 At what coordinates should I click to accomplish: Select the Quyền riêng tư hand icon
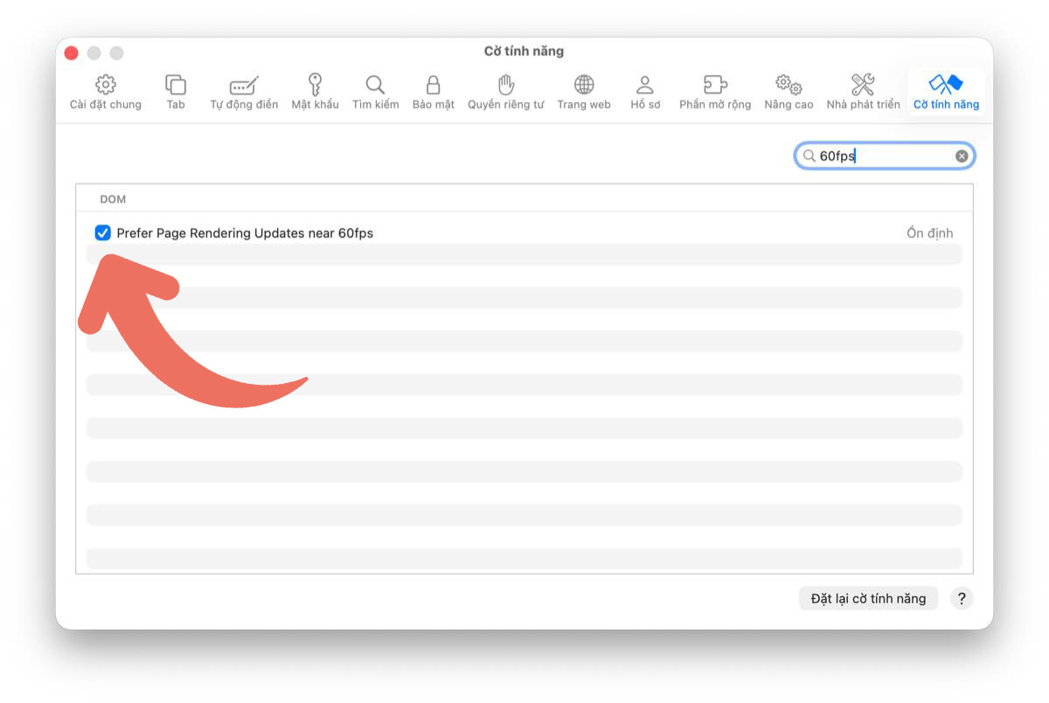(x=505, y=85)
